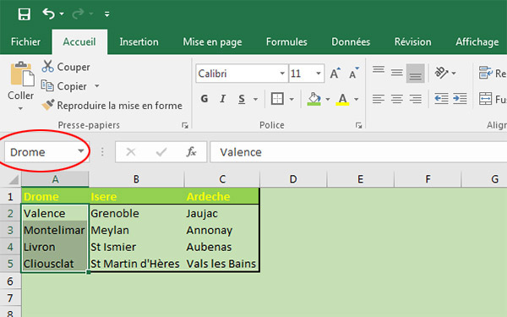Select the cell containing Grenoble
The height and width of the screenshot is (317, 507).
pyautogui.click(x=136, y=214)
